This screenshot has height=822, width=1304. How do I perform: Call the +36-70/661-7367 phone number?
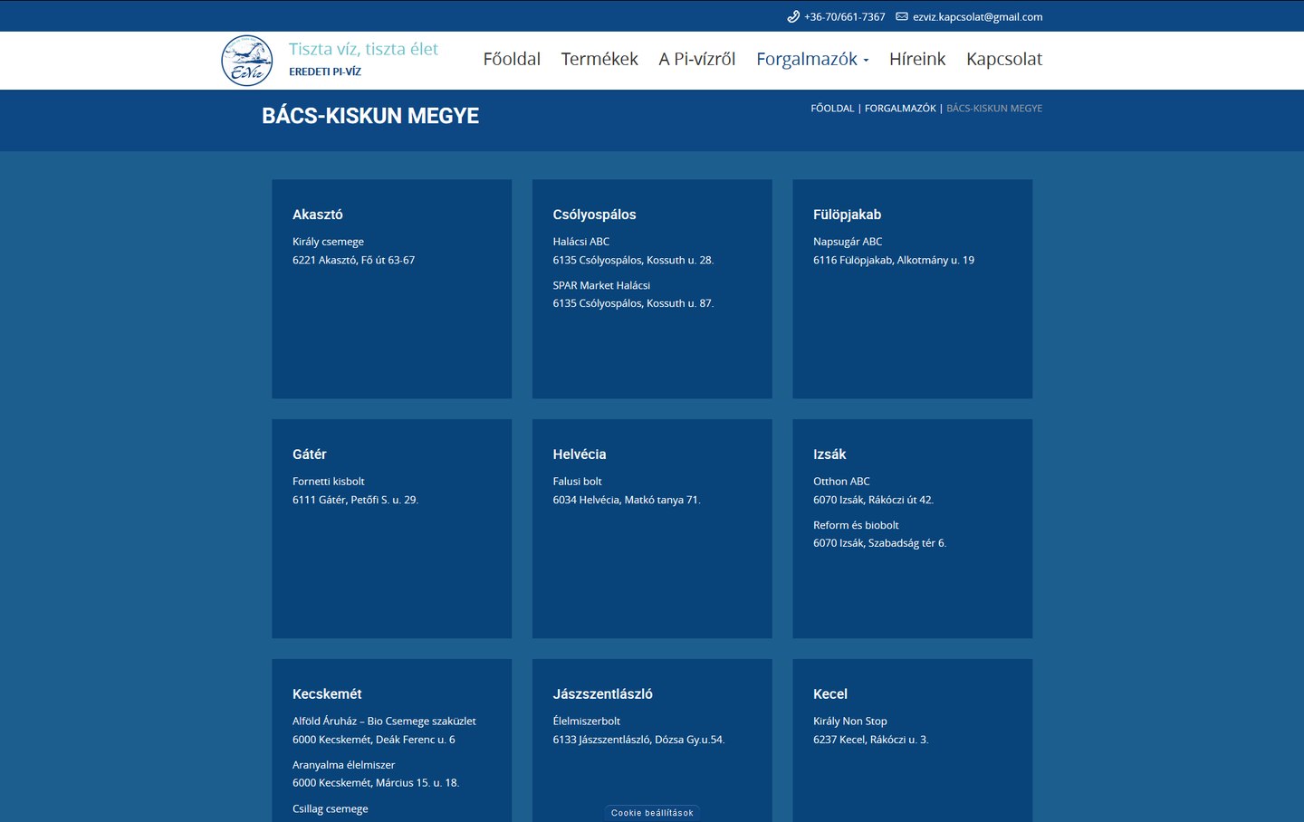pyautogui.click(x=845, y=16)
